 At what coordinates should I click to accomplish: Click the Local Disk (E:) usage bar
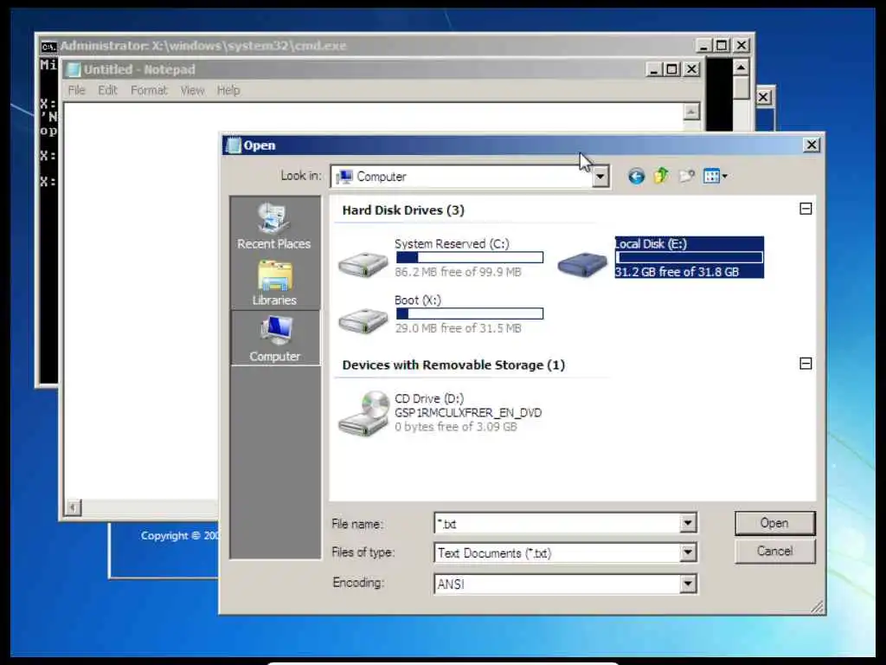coord(689,258)
